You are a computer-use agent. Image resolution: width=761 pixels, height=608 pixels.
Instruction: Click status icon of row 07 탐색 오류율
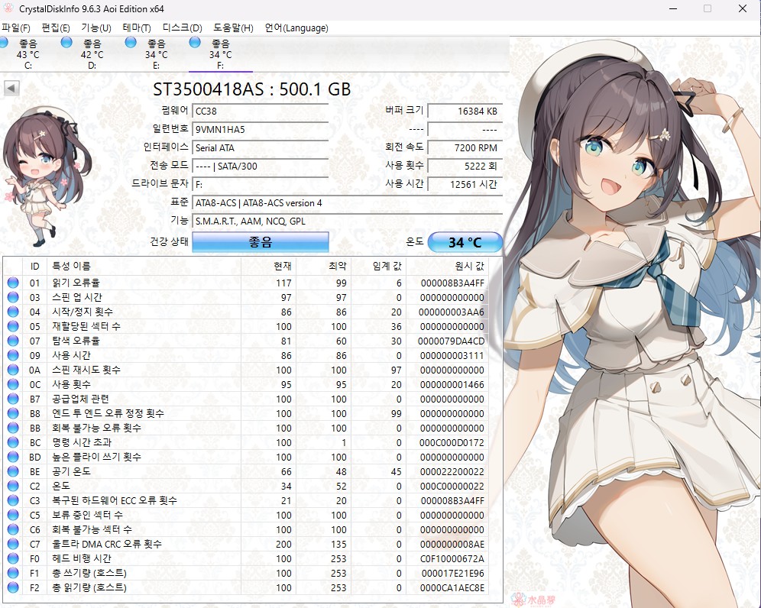point(13,341)
